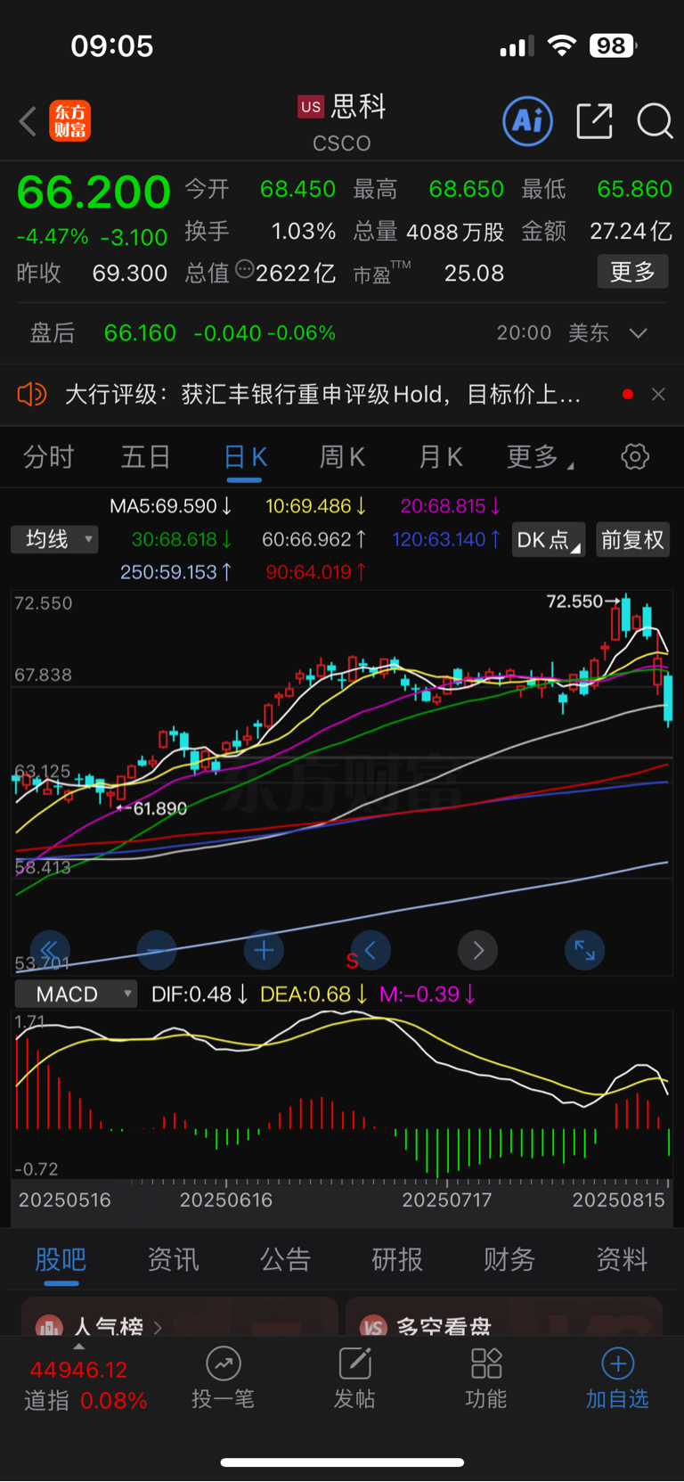This screenshot has width=684, height=1482.
Task: Open the DK点 dropdown
Action: (x=549, y=539)
